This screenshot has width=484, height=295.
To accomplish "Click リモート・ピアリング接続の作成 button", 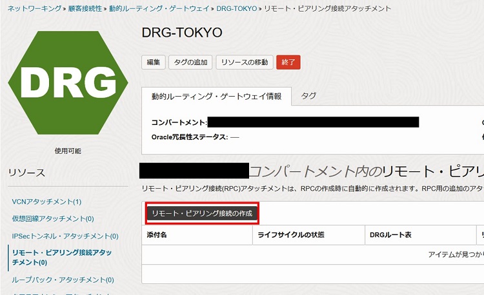I will point(202,213).
